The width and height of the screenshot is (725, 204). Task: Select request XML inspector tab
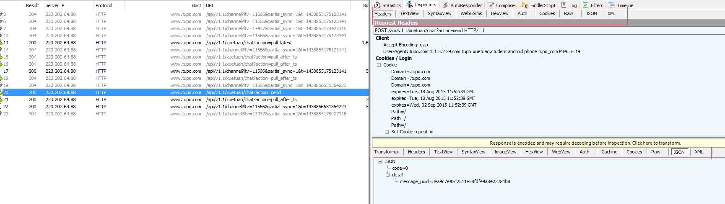[x=612, y=13]
